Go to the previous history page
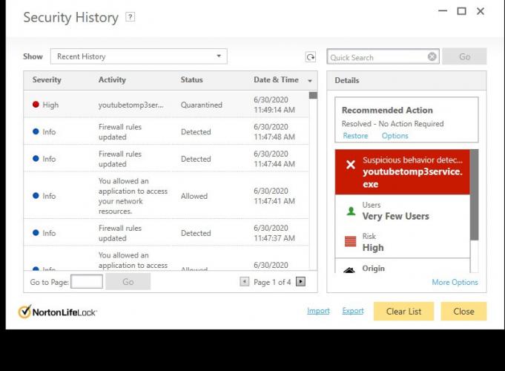 [245, 282]
